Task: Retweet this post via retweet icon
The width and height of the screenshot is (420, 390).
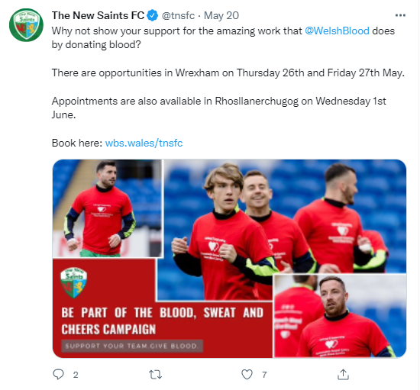Action: (x=155, y=375)
